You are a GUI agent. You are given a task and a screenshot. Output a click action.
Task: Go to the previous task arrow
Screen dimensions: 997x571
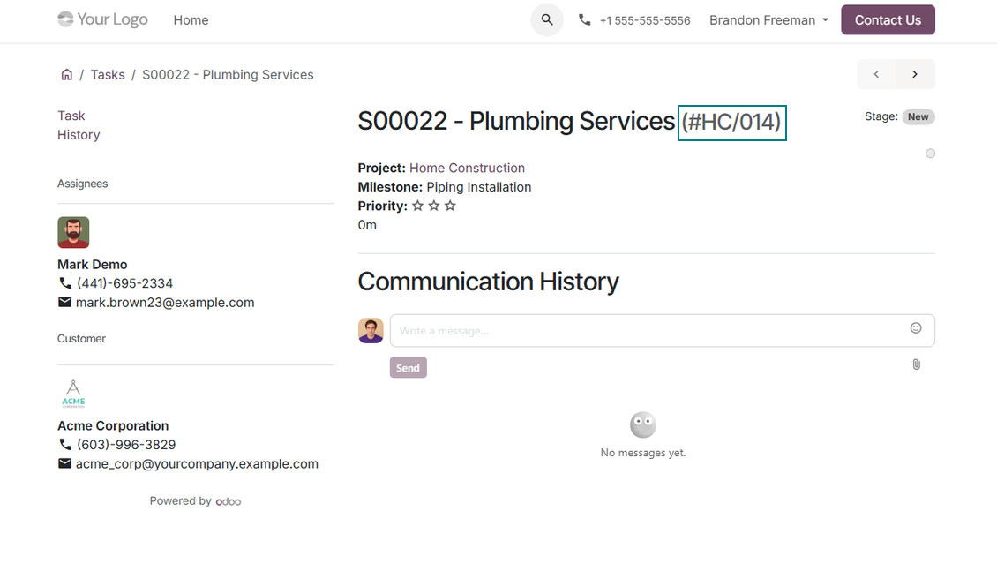coord(876,74)
